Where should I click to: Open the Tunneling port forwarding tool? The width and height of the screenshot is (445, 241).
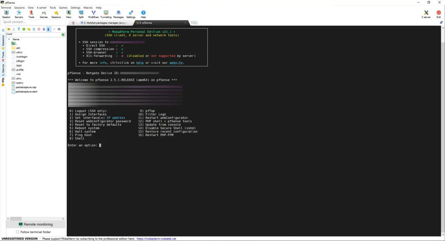point(106,14)
